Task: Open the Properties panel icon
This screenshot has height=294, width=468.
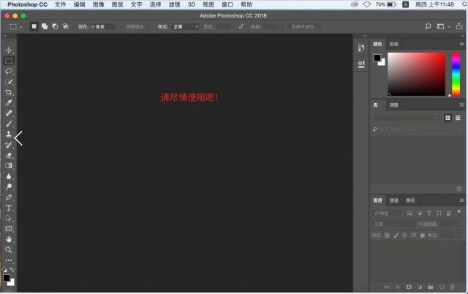Action: (361, 64)
